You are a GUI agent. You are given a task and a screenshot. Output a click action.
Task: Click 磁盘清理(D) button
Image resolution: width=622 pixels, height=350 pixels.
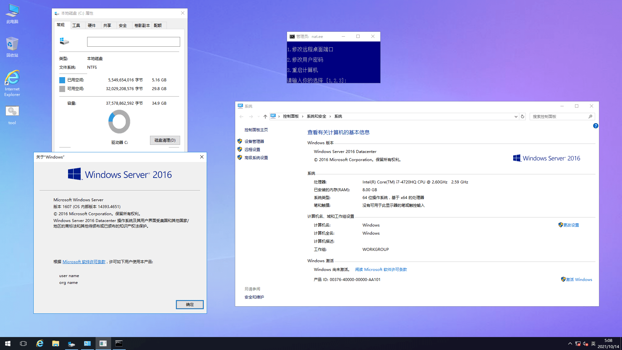pos(165,140)
